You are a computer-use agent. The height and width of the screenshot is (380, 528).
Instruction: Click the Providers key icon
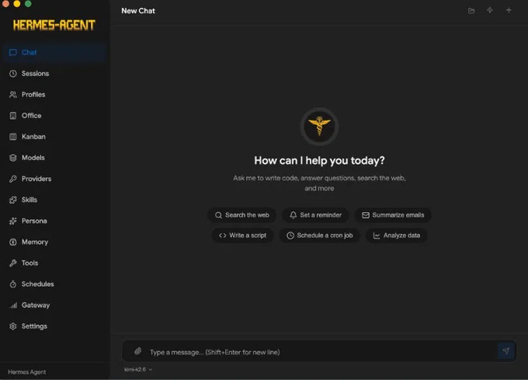(x=12, y=179)
